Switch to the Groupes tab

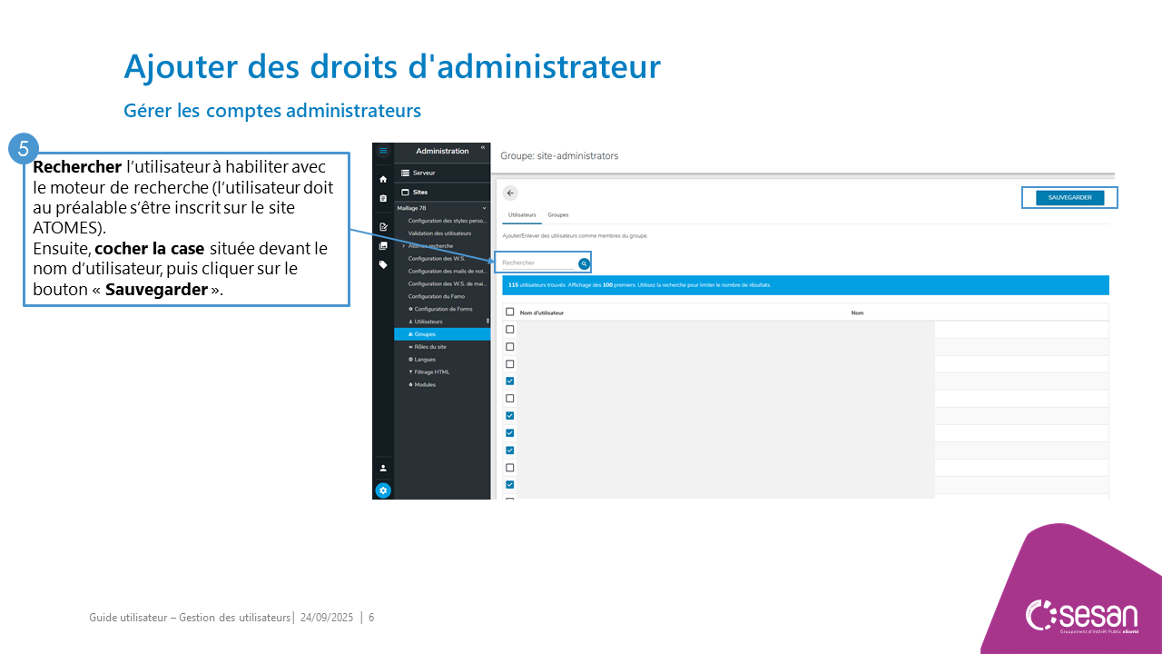(x=558, y=215)
